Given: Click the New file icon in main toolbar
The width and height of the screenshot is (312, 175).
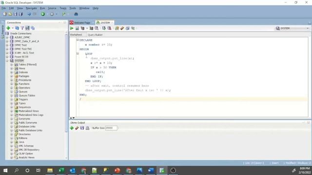Looking at the screenshot, I should pos(5,14).
